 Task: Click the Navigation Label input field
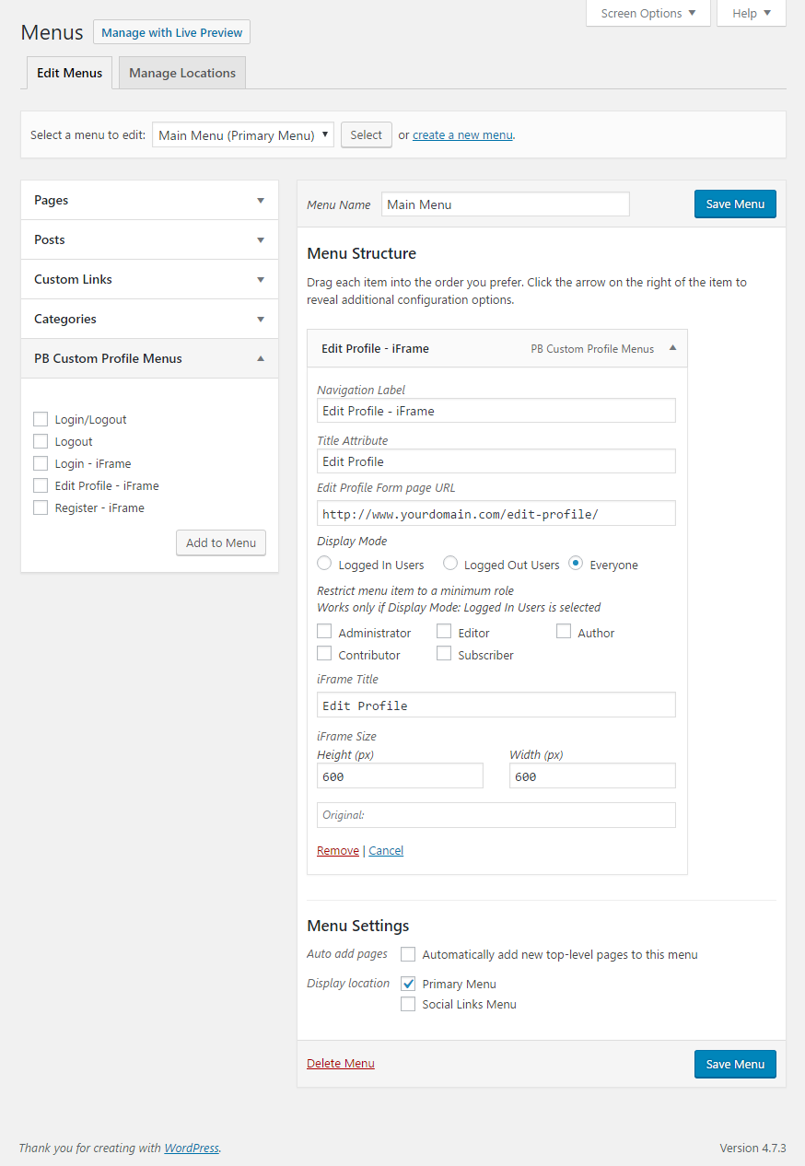496,411
